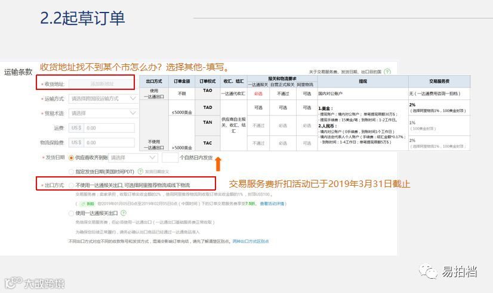Click the 不通过 cell in the TAO row
The height and width of the screenshot is (293, 493).
pyautogui.click(x=283, y=93)
